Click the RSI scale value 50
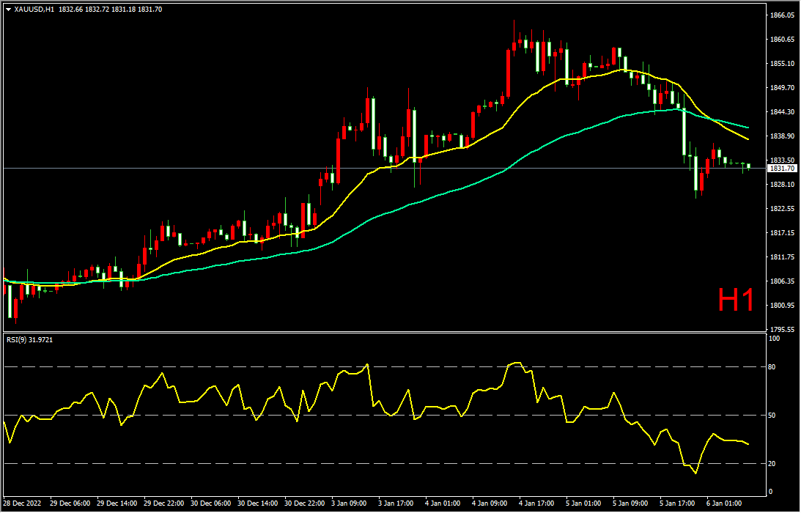 (x=773, y=416)
